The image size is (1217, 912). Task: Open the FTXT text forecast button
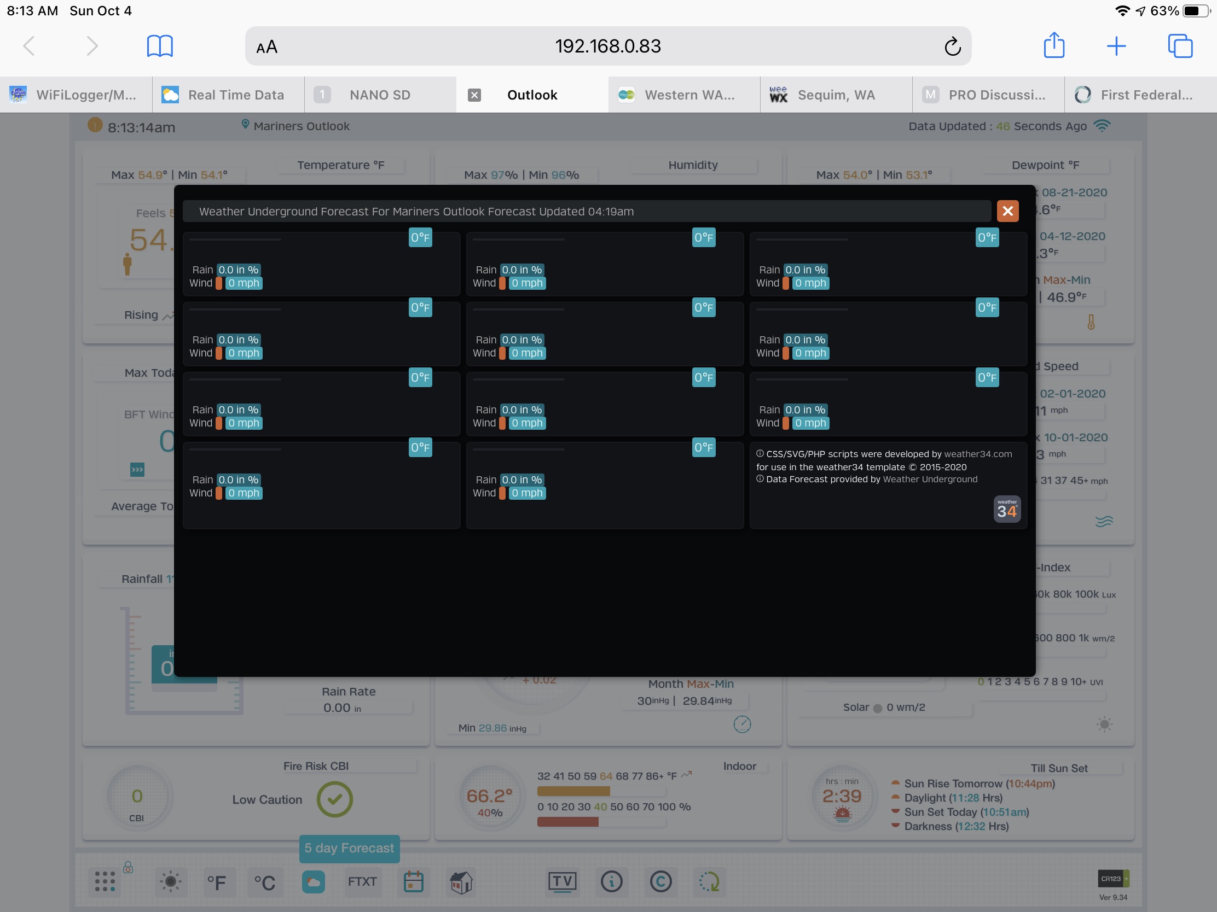[362, 882]
